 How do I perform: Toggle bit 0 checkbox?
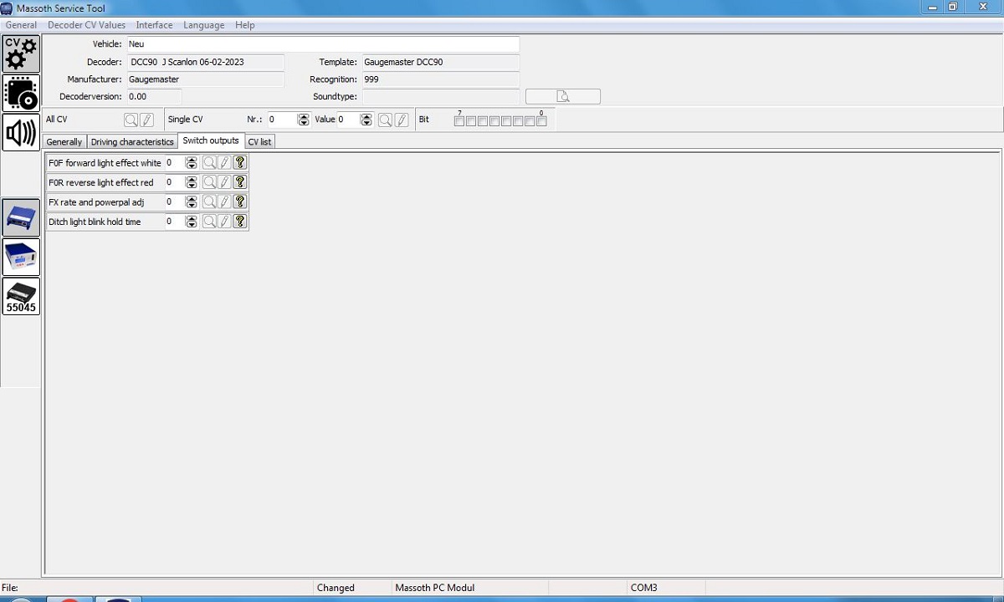click(x=541, y=121)
